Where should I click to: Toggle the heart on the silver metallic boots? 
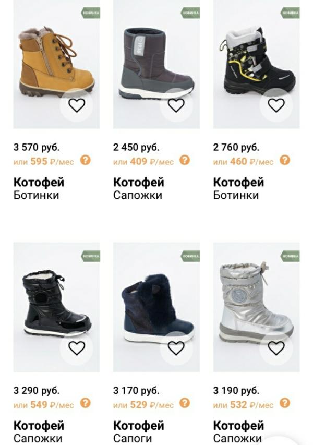pyautogui.click(x=276, y=348)
